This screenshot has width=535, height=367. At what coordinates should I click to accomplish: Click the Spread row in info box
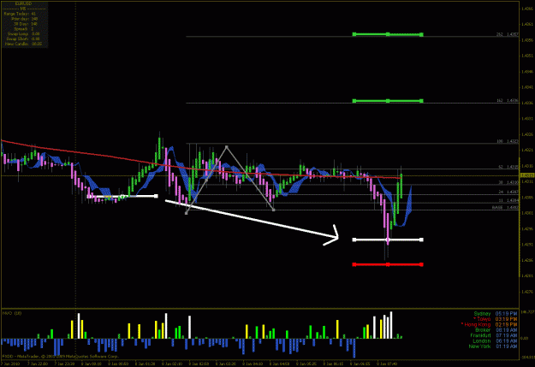coord(24,29)
